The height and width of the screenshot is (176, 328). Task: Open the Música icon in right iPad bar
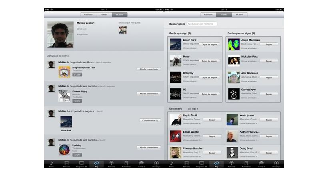click(172, 164)
